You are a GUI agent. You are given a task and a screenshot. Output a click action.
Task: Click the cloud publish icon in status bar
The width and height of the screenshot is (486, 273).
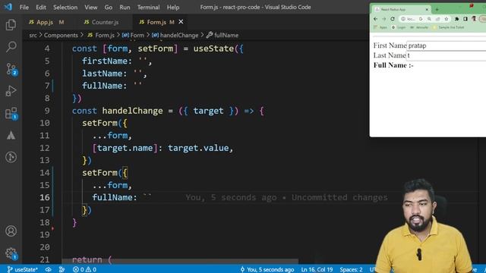click(49, 269)
